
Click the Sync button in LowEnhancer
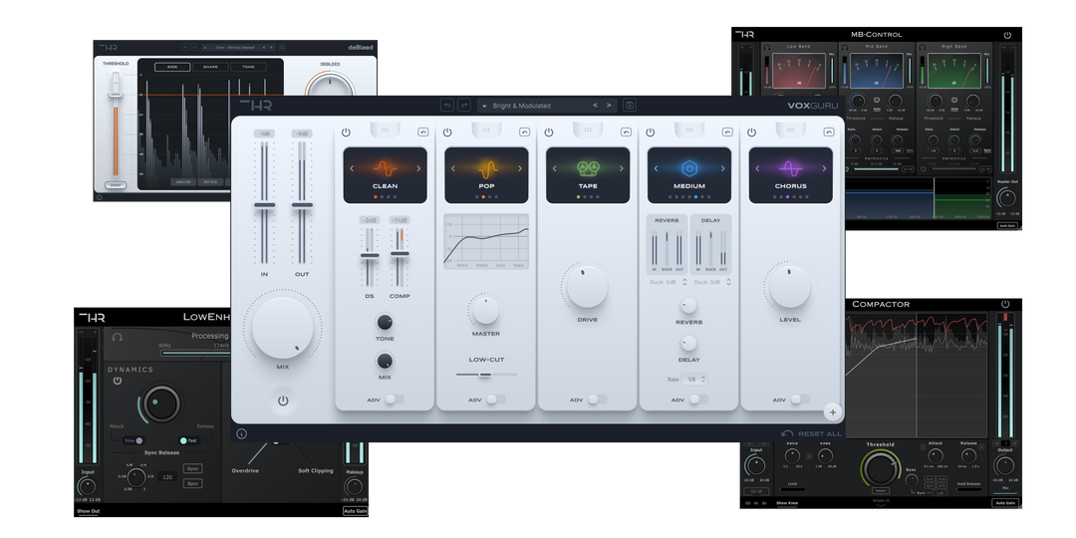(x=193, y=468)
